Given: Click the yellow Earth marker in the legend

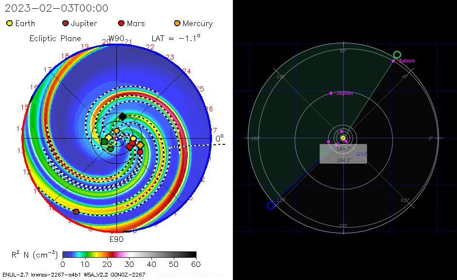Looking at the screenshot, I should pos(10,23).
